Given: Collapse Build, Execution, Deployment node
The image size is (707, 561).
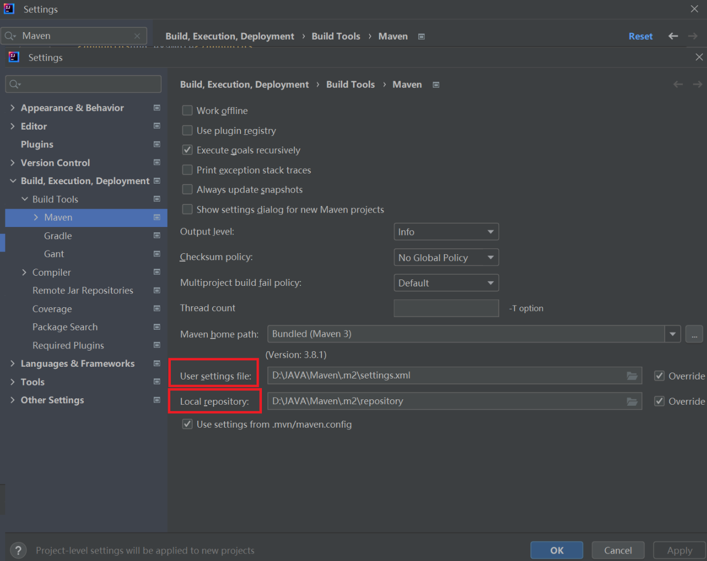Looking at the screenshot, I should coord(13,181).
